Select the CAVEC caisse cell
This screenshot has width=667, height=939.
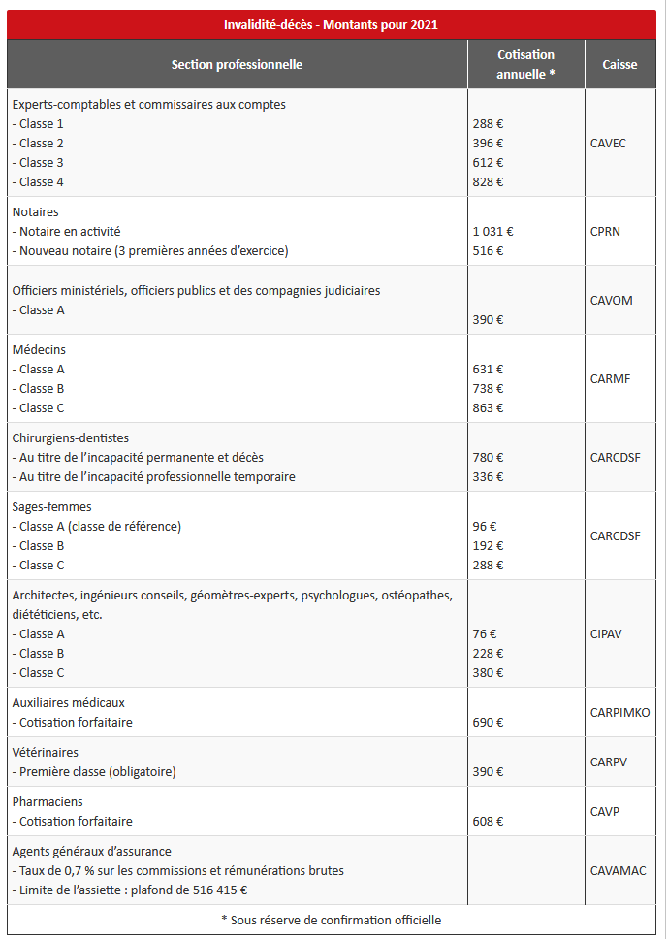coord(609,144)
